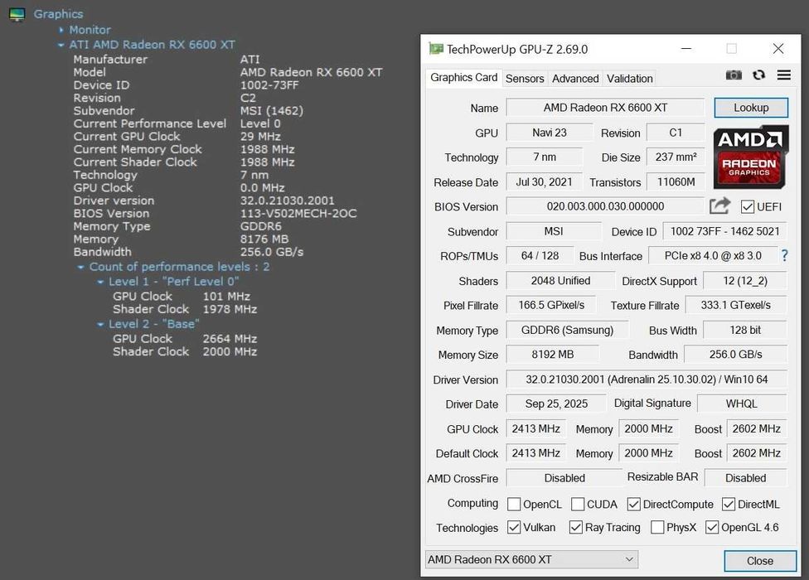
Task: Click the tree Driver version value 32.0.21030.2001
Action: click(287, 201)
